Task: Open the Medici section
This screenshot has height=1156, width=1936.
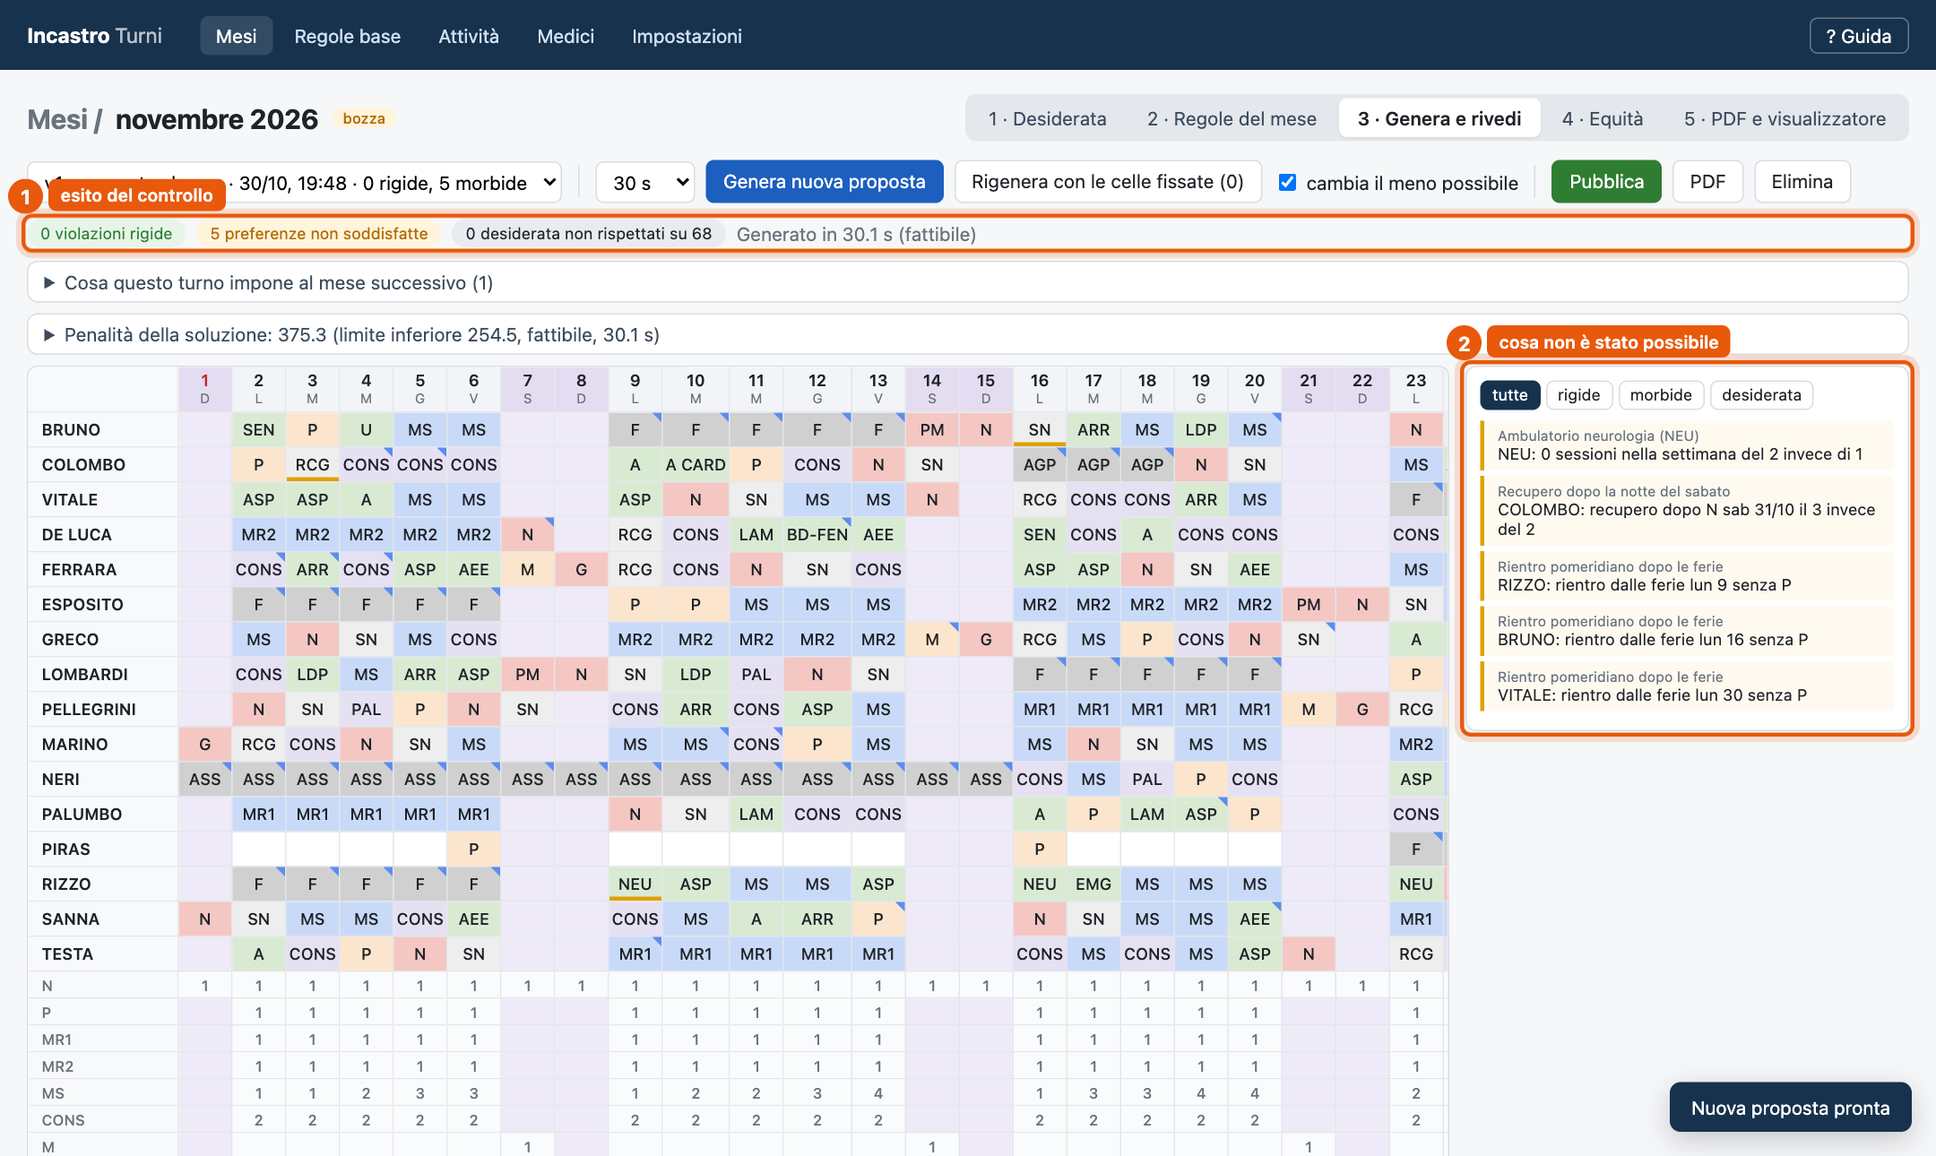Action: (566, 36)
